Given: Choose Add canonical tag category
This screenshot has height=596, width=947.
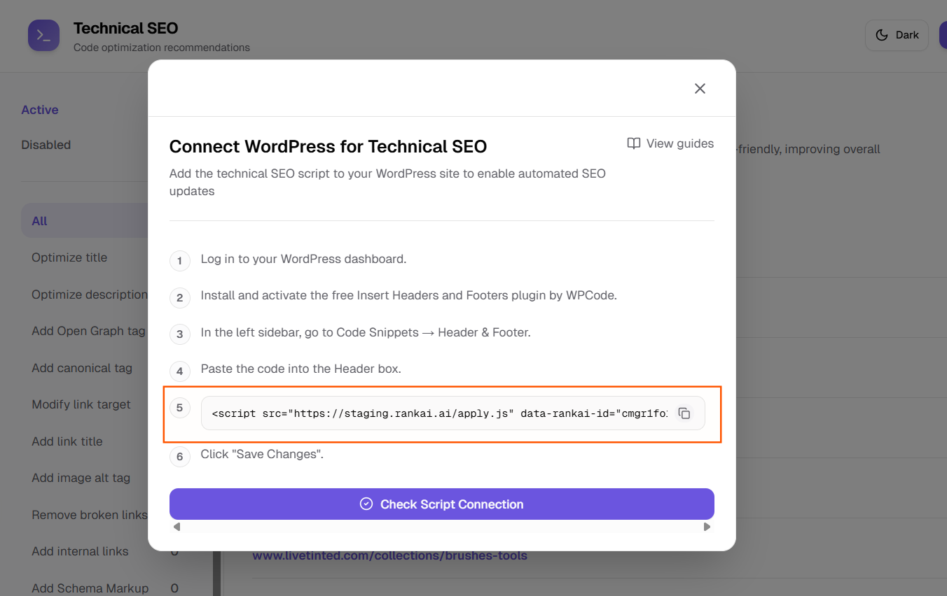Looking at the screenshot, I should click(x=82, y=368).
